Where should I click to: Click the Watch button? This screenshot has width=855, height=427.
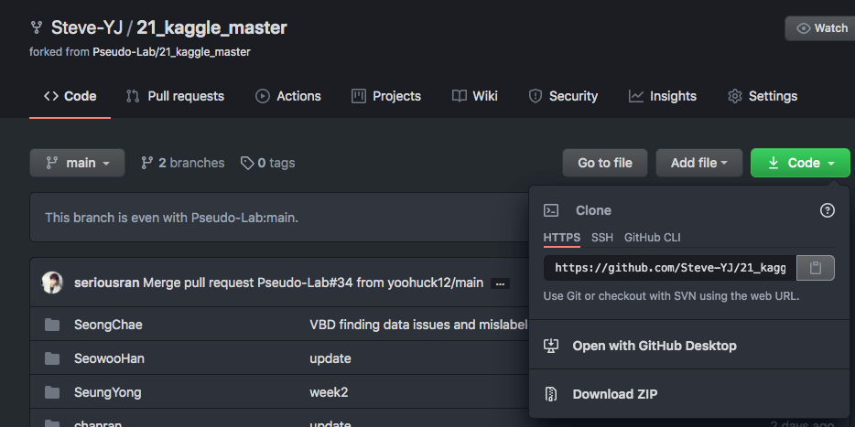(820, 28)
